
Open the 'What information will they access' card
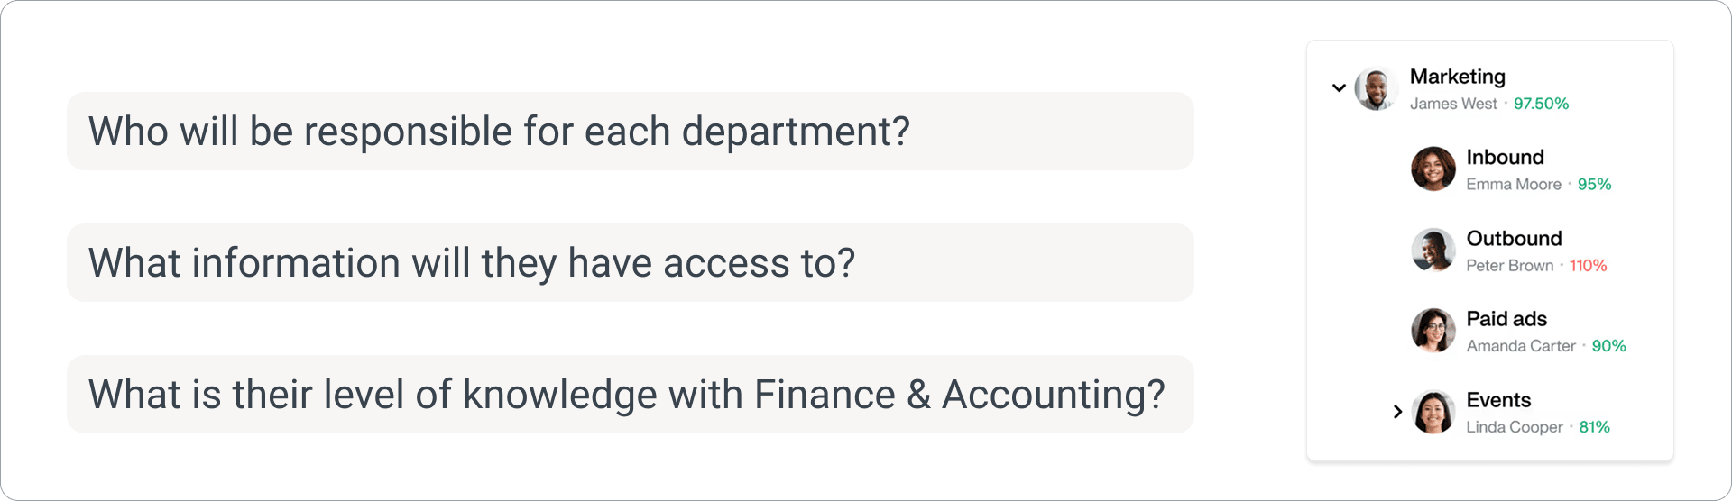pos(630,263)
